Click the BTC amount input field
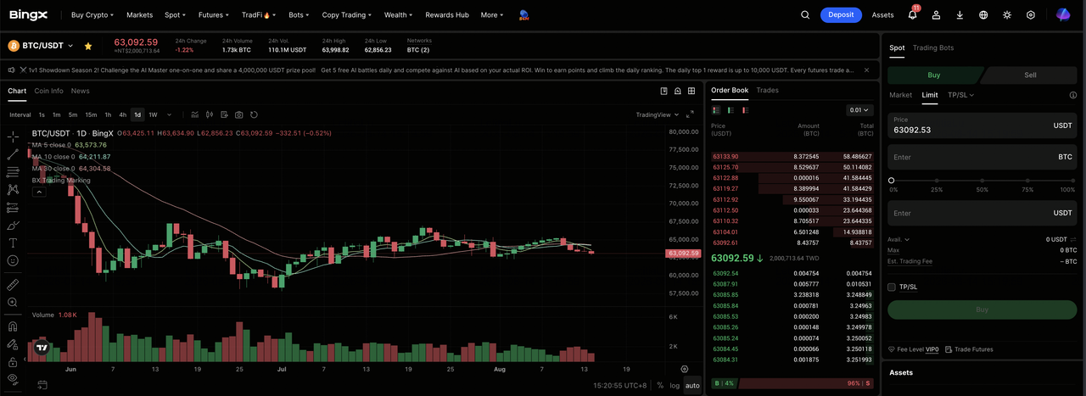The image size is (1086, 396). click(982, 157)
